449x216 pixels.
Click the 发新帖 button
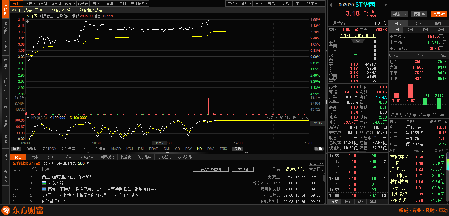click(x=243, y=169)
